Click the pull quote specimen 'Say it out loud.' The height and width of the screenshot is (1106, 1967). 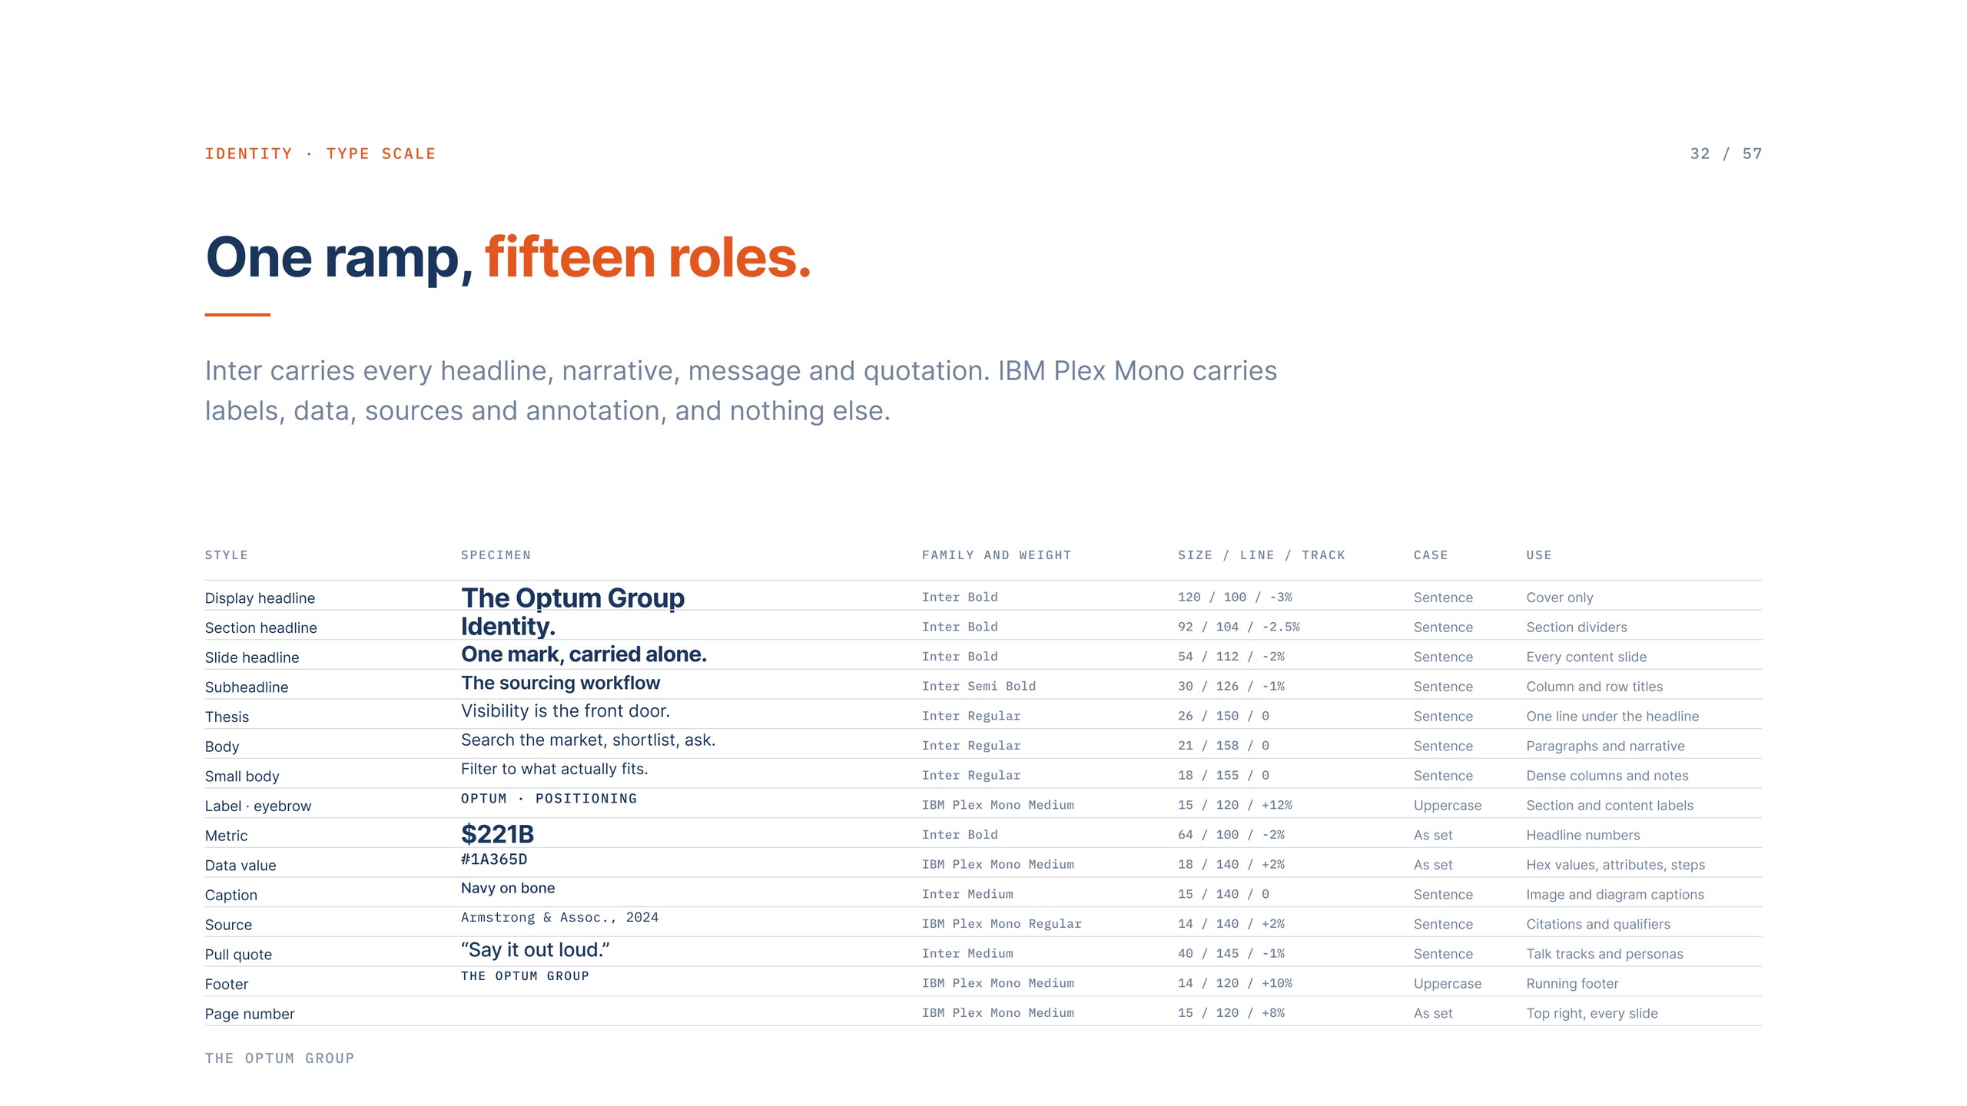(536, 950)
